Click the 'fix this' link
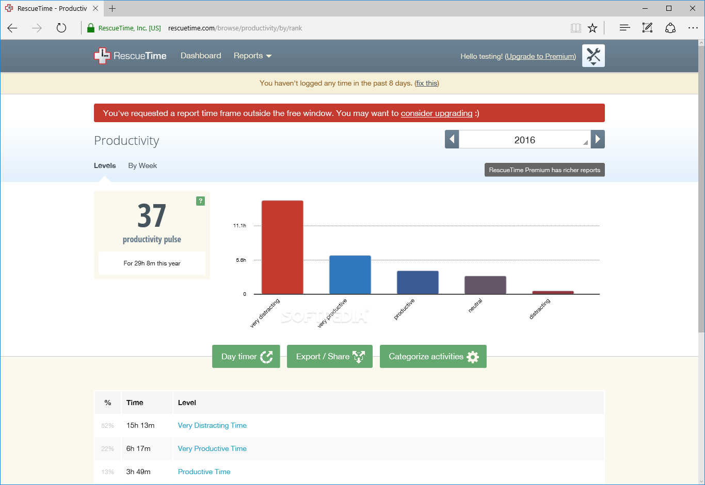This screenshot has height=485, width=705. click(x=427, y=83)
